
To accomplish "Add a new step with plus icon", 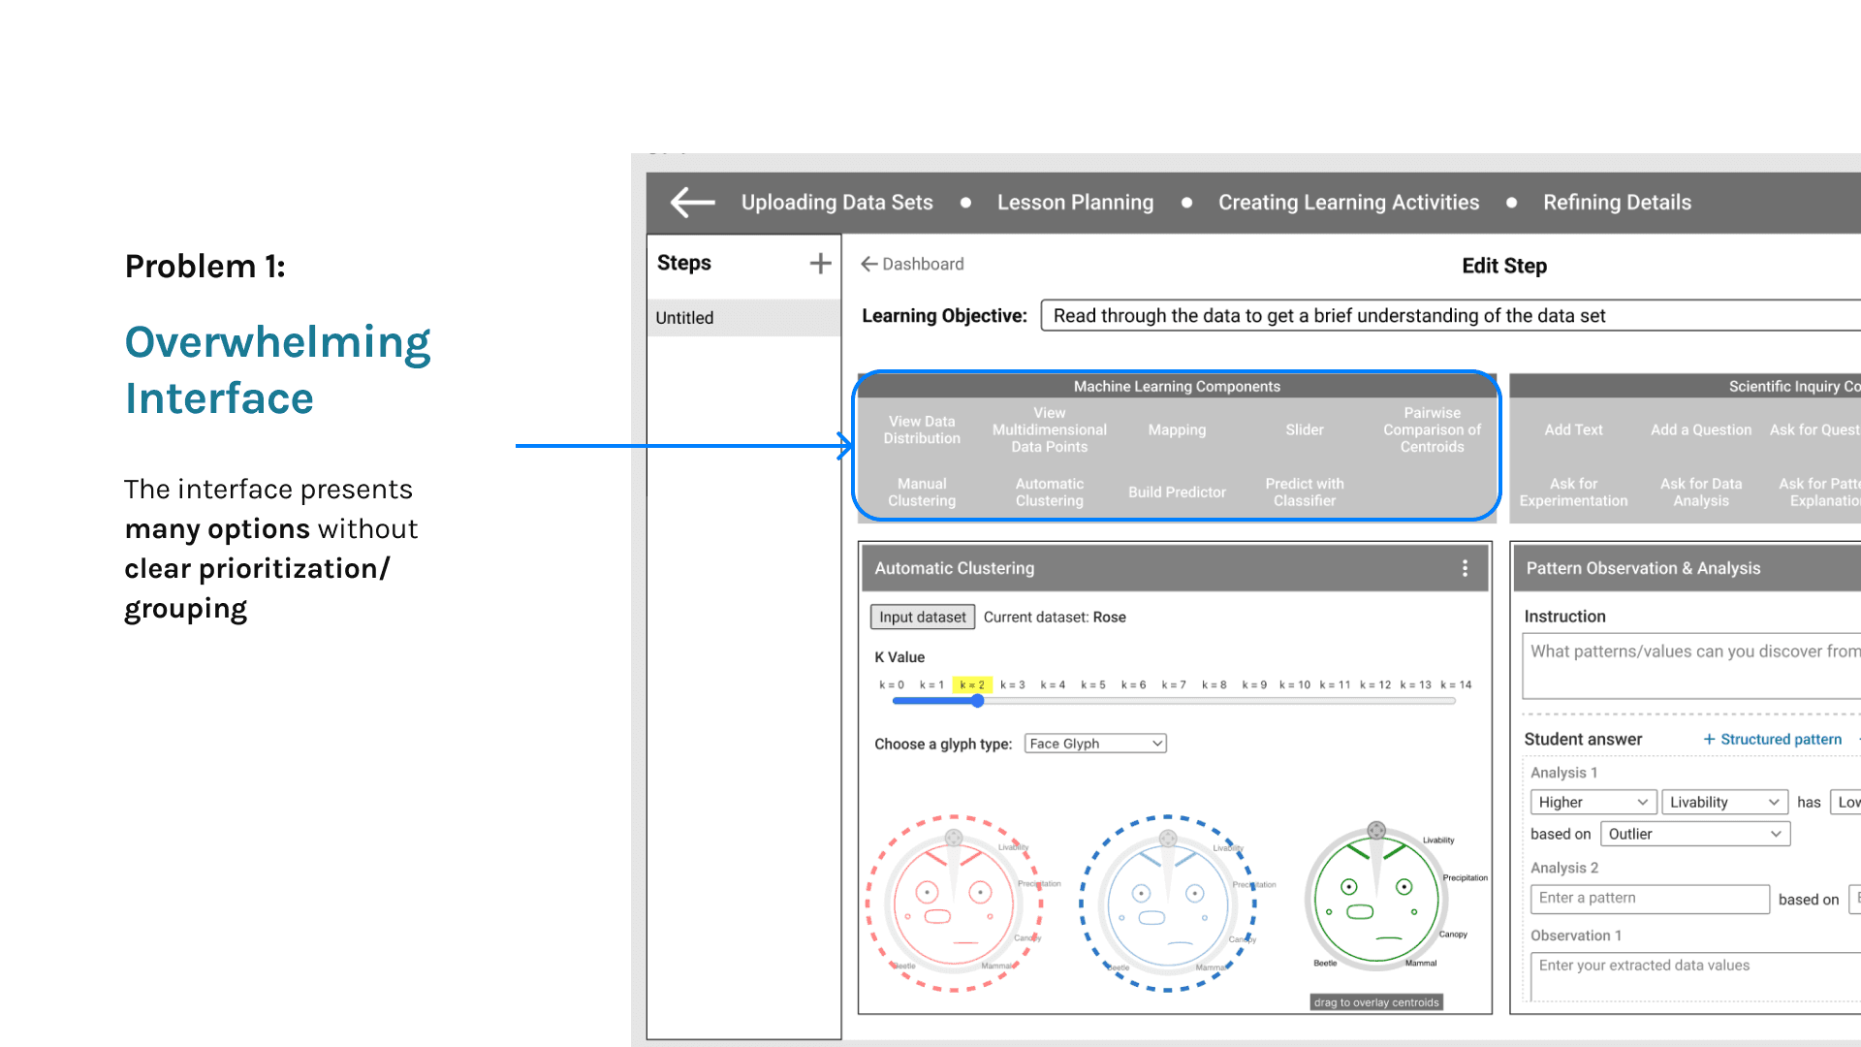I will 820,264.
